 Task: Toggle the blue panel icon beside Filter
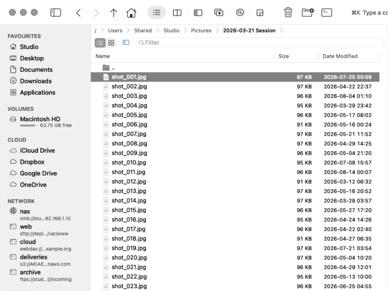[x=126, y=42]
